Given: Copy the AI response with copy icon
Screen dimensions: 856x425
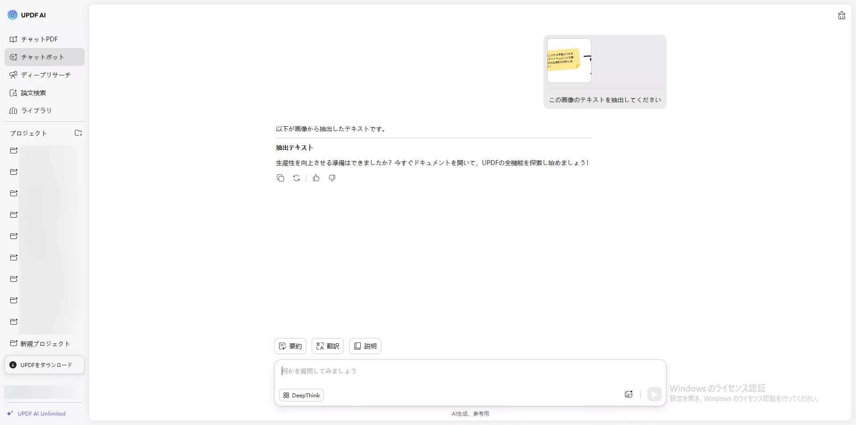Looking at the screenshot, I should (280, 178).
